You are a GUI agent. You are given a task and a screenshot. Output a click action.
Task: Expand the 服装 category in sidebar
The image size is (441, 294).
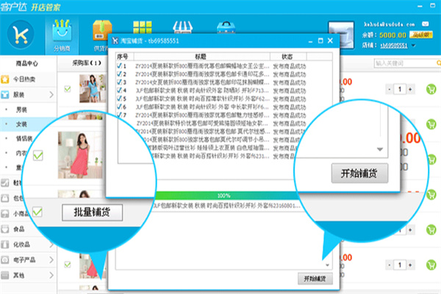tap(51, 95)
